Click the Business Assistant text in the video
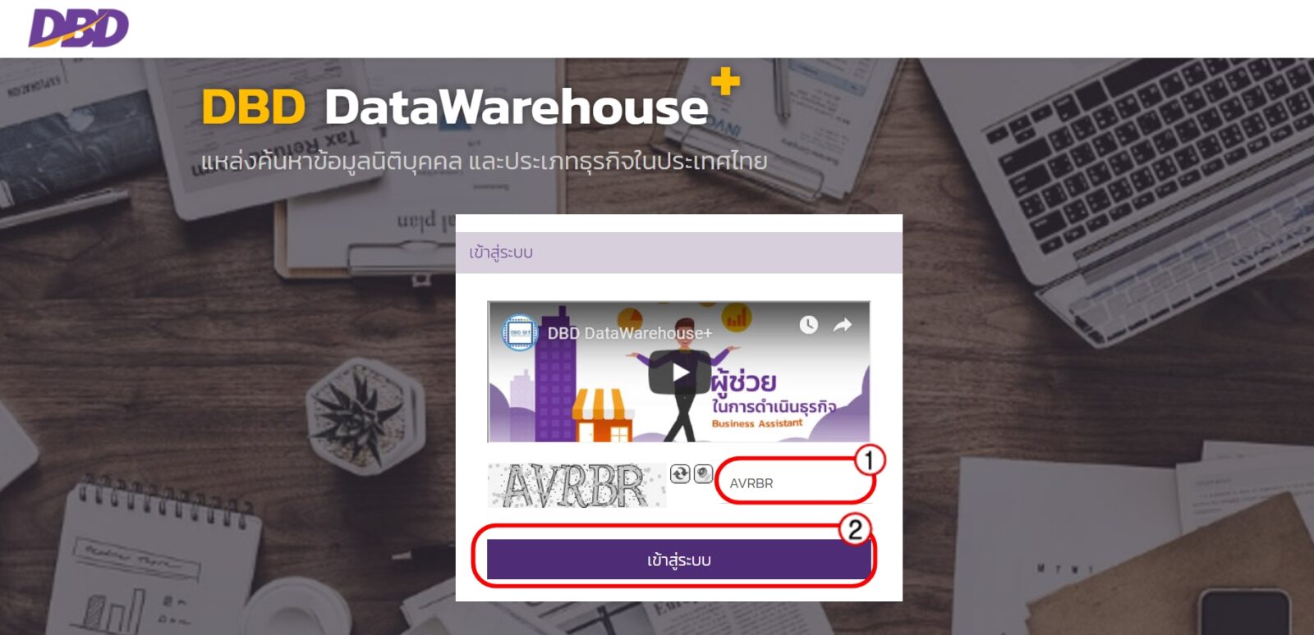Image resolution: width=1314 pixels, height=635 pixels. pos(757,423)
